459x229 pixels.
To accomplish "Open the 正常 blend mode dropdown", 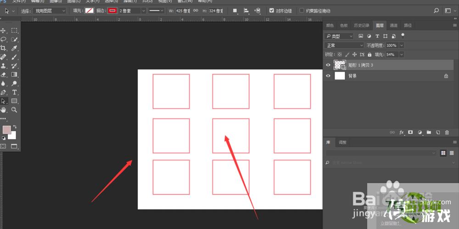I will click(344, 45).
